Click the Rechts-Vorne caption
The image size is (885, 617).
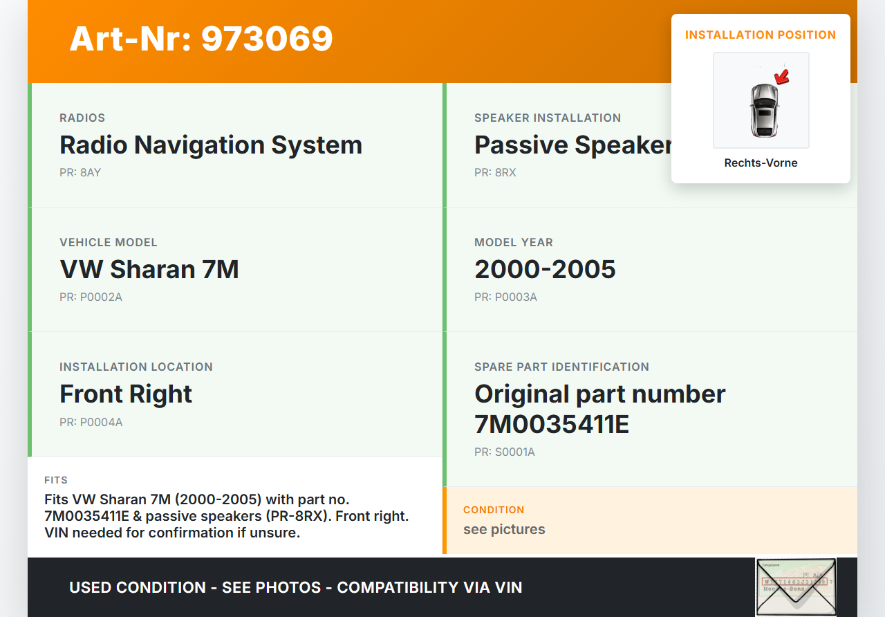click(761, 163)
